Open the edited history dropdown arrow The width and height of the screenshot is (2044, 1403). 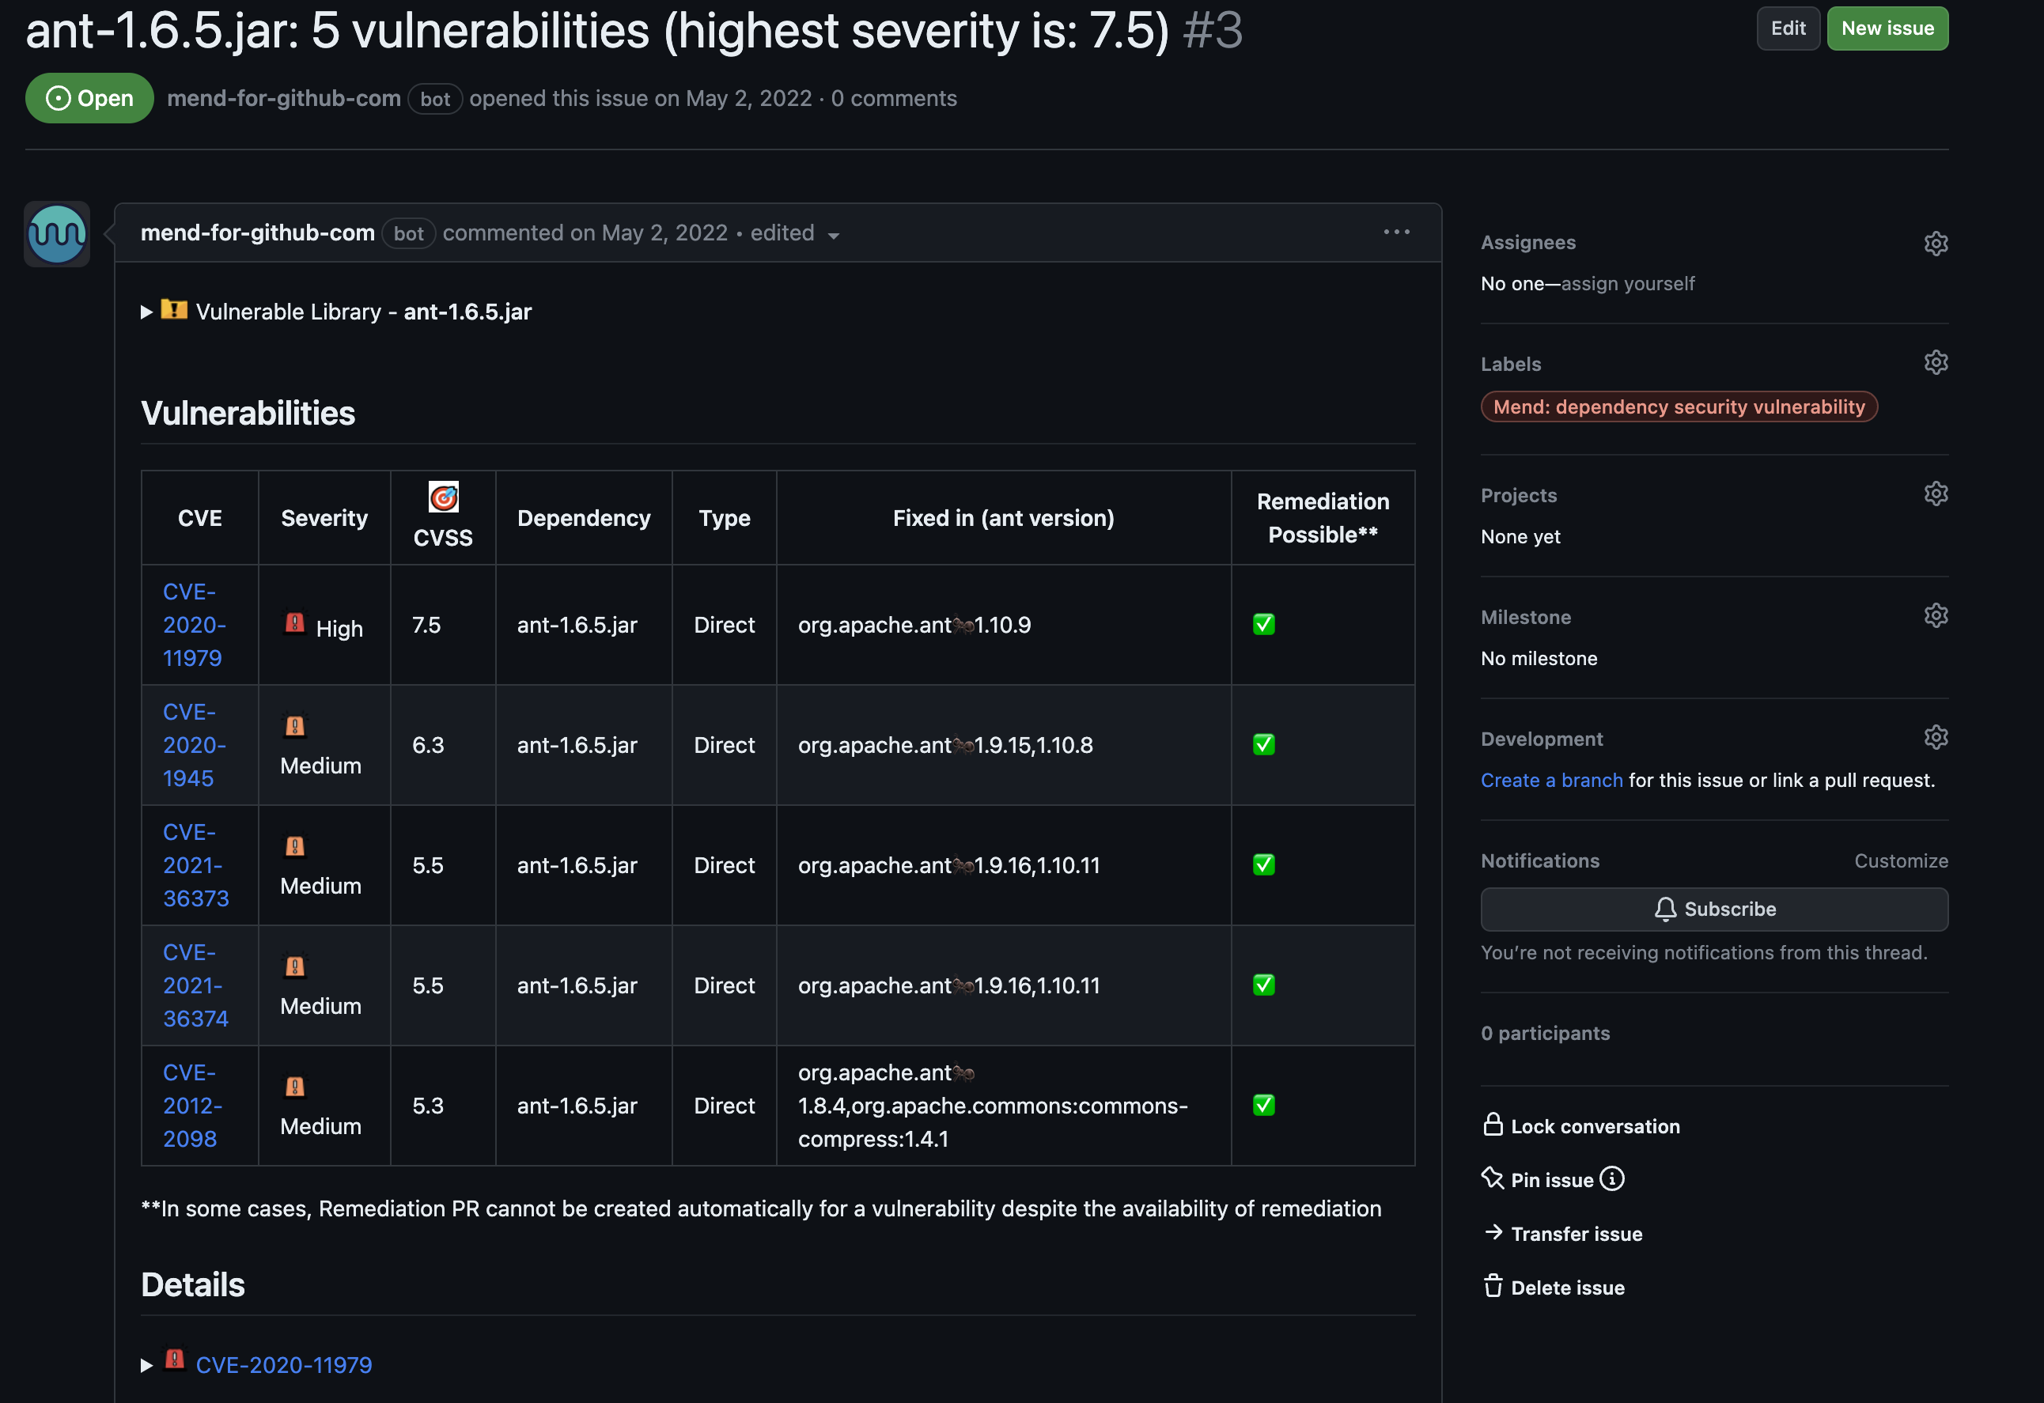pos(833,236)
